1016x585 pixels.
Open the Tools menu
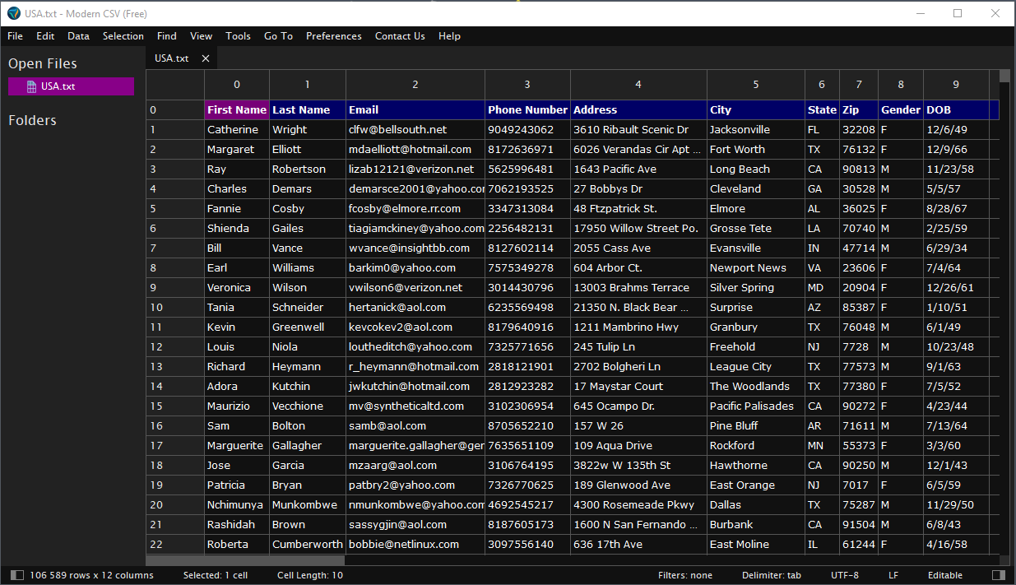(x=238, y=36)
